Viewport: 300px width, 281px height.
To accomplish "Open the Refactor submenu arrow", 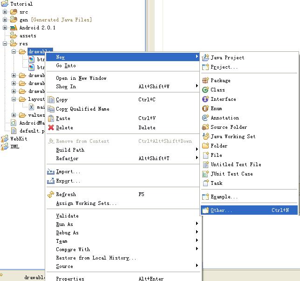I will (197, 158).
